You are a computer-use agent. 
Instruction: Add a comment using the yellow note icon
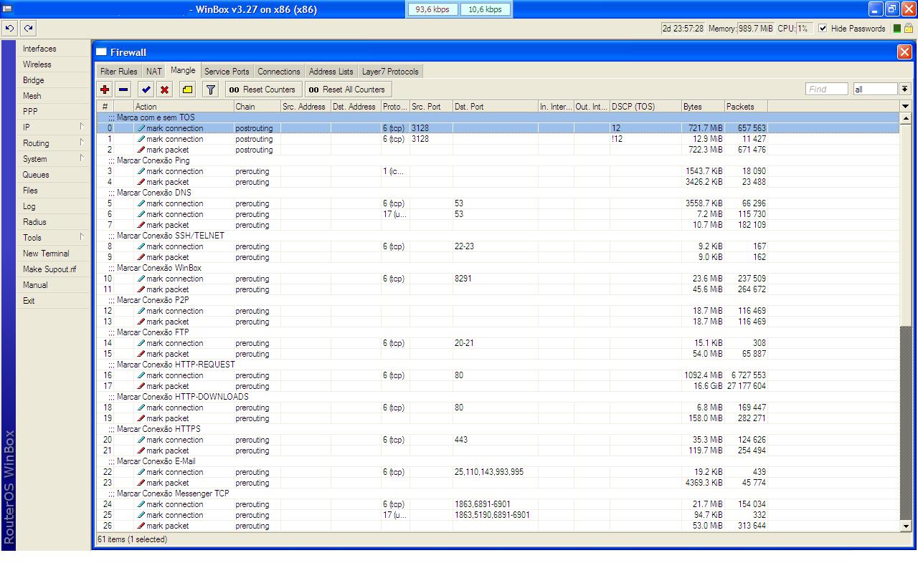pyautogui.click(x=187, y=90)
